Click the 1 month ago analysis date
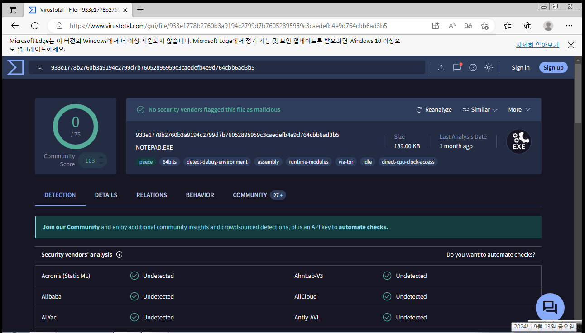Image resolution: width=585 pixels, height=333 pixels. pos(456,146)
